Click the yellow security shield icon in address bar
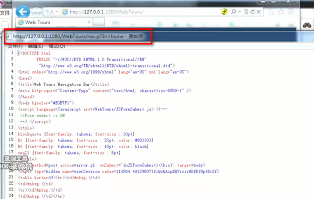Screen dimensions: 314x199 [x=224, y=12]
